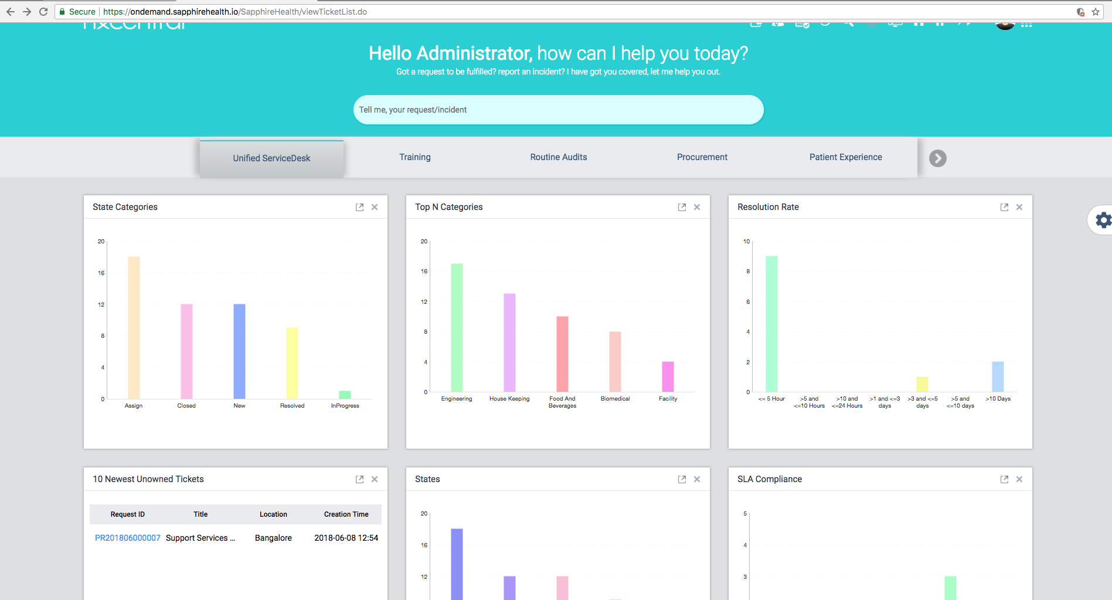Pop out the States widget
Image resolution: width=1112 pixels, height=600 pixels.
point(682,479)
